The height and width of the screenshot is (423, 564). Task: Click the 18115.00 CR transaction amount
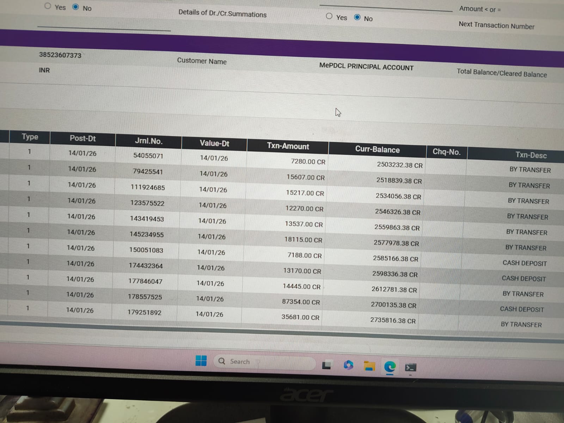coord(303,240)
